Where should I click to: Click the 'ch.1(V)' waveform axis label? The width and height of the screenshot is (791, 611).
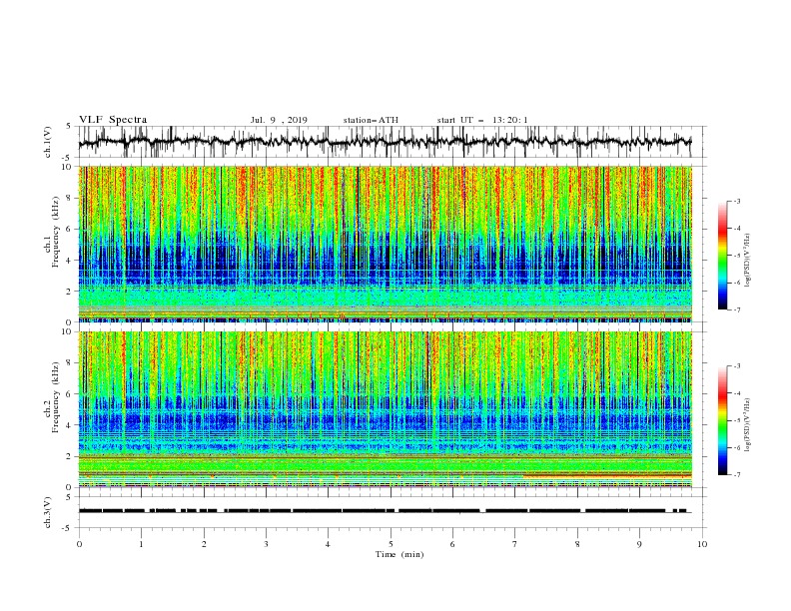(48, 142)
